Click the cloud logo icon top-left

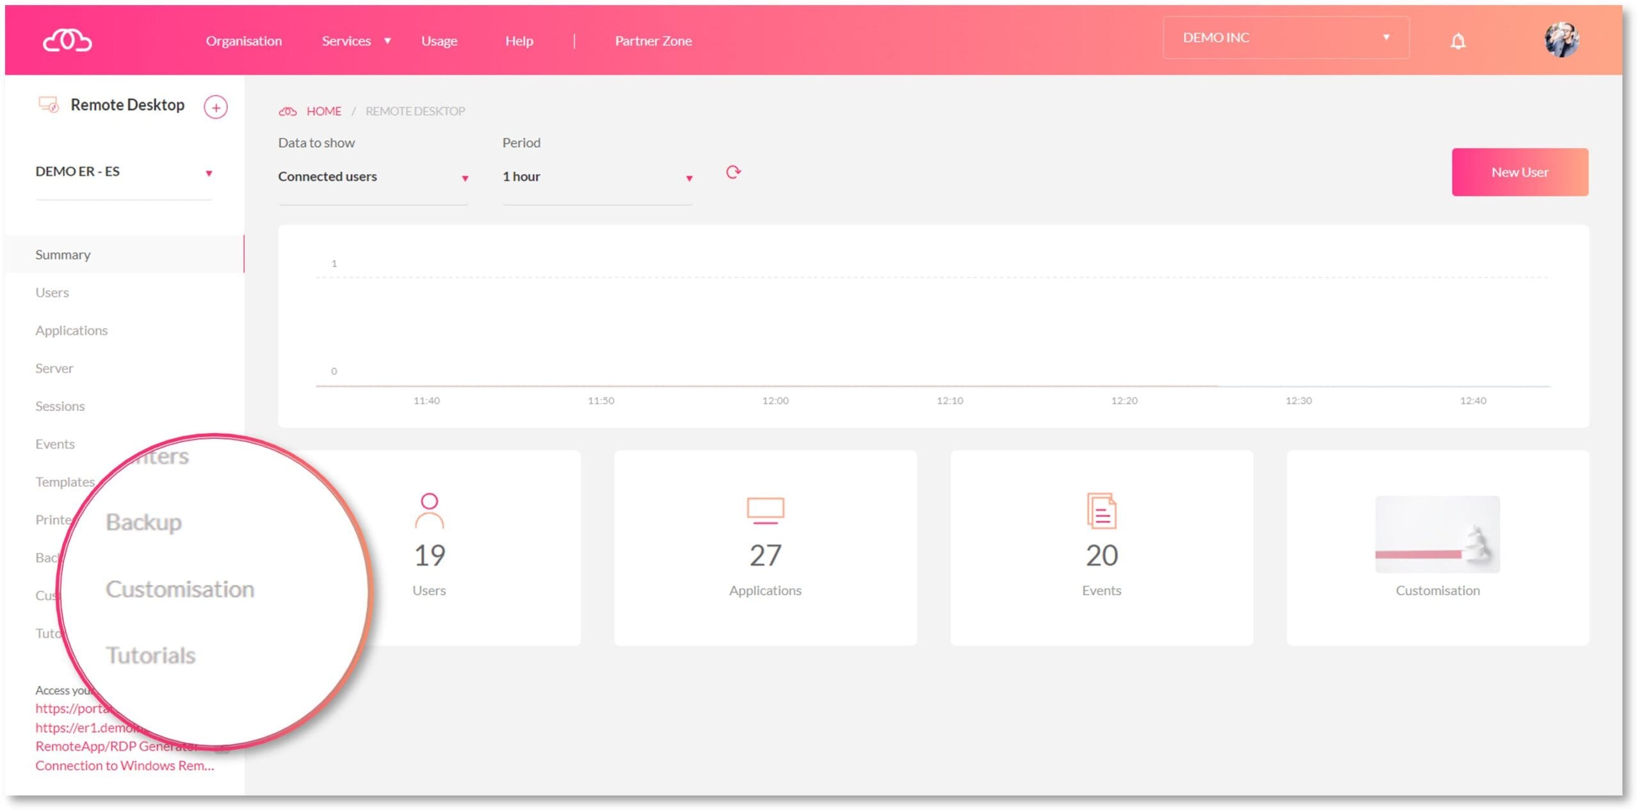[x=68, y=40]
